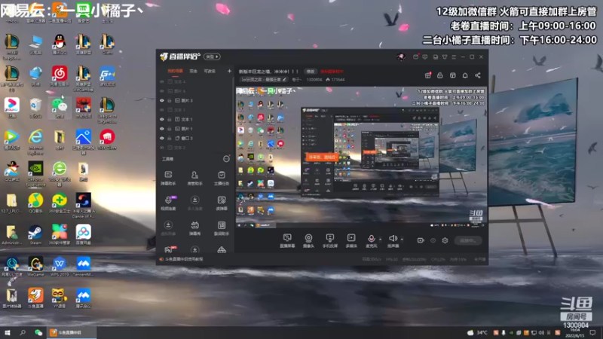This screenshot has height=339, width=603.
Task: Toggle visibility eye of 图片 4 layer
Action: (162, 91)
